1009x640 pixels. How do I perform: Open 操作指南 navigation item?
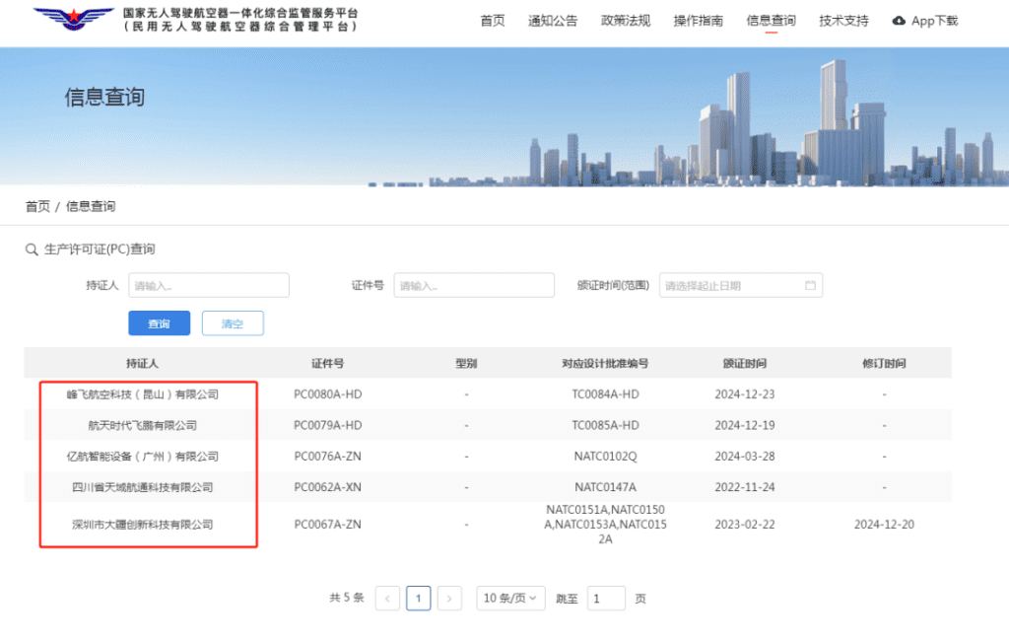pos(698,21)
